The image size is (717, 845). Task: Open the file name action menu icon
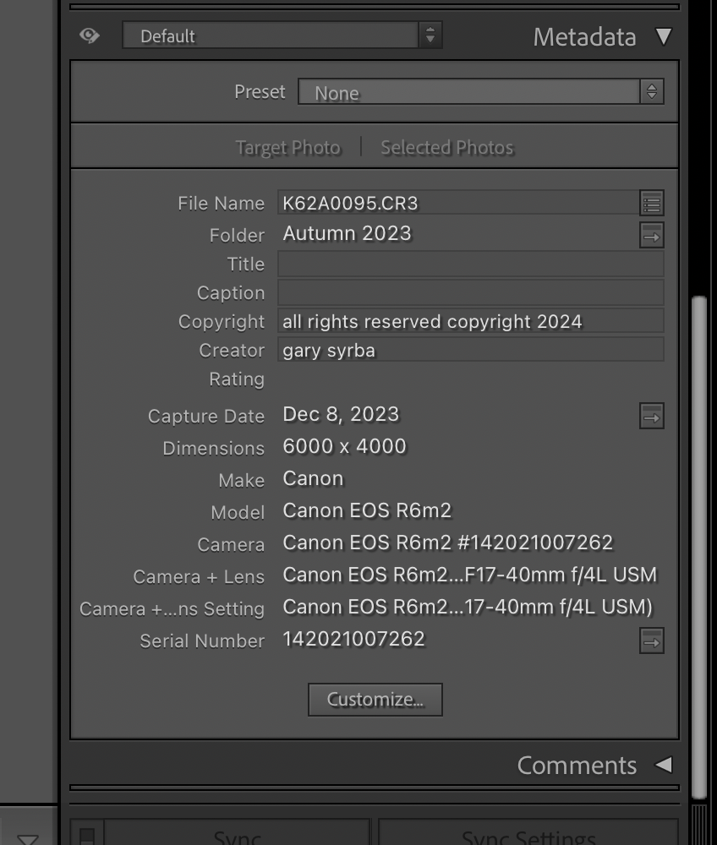(652, 203)
